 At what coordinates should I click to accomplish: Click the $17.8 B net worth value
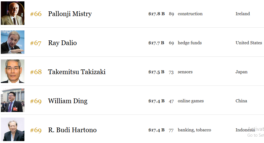coord(156,14)
